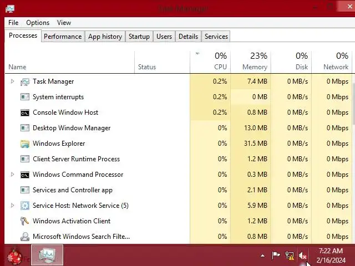Expand the Windows Command Processor row

click(12, 175)
